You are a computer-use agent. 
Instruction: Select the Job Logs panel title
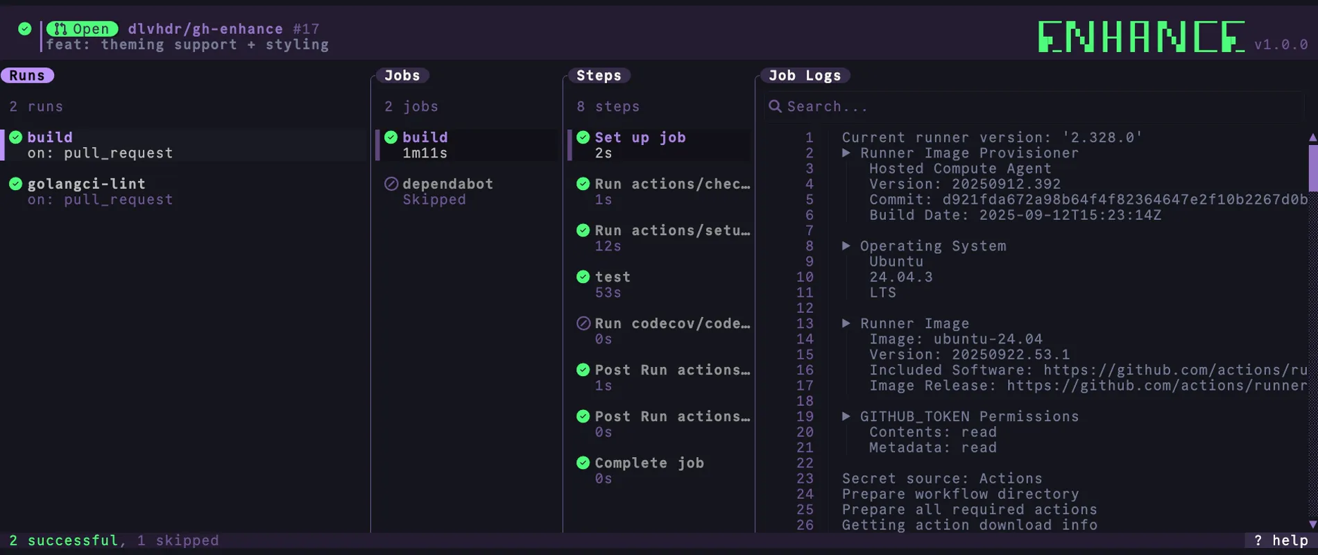[805, 76]
